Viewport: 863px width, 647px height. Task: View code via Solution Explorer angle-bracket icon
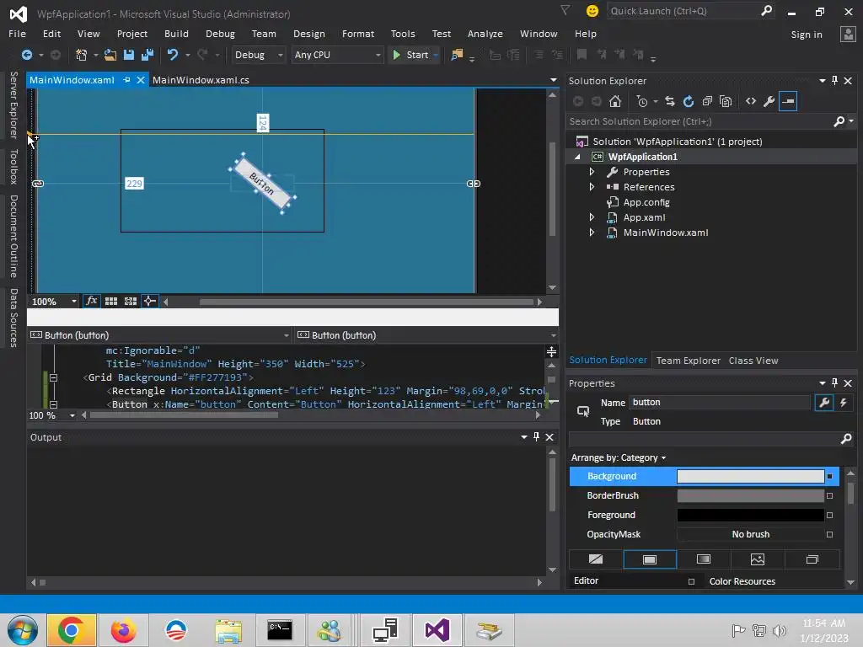coord(751,101)
